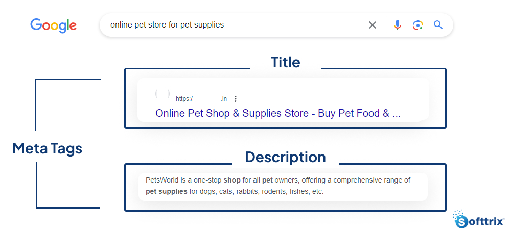
Task: Click bold word 'shop' in snippet
Action: (x=231, y=180)
